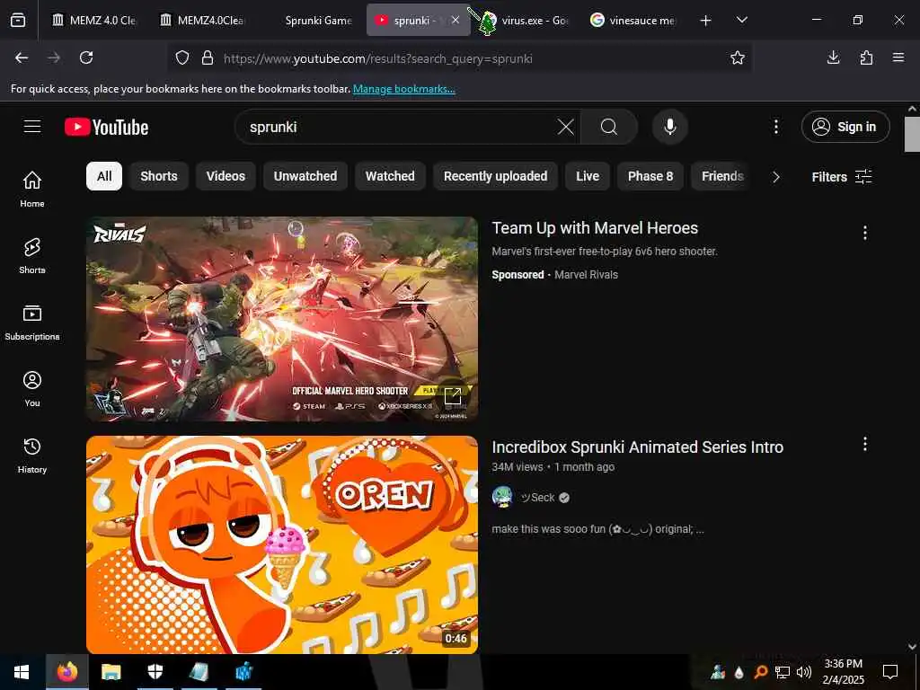Select the Unwatched filter chip
Viewport: 920px width, 690px height.
[305, 176]
